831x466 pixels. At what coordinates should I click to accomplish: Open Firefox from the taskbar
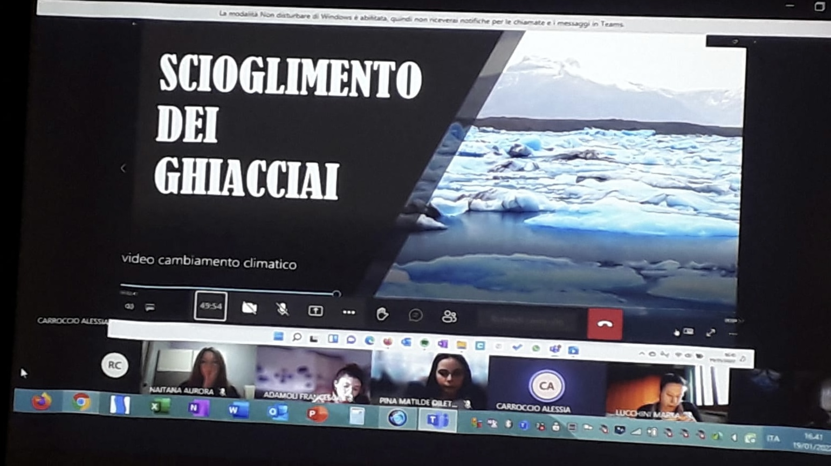click(42, 401)
